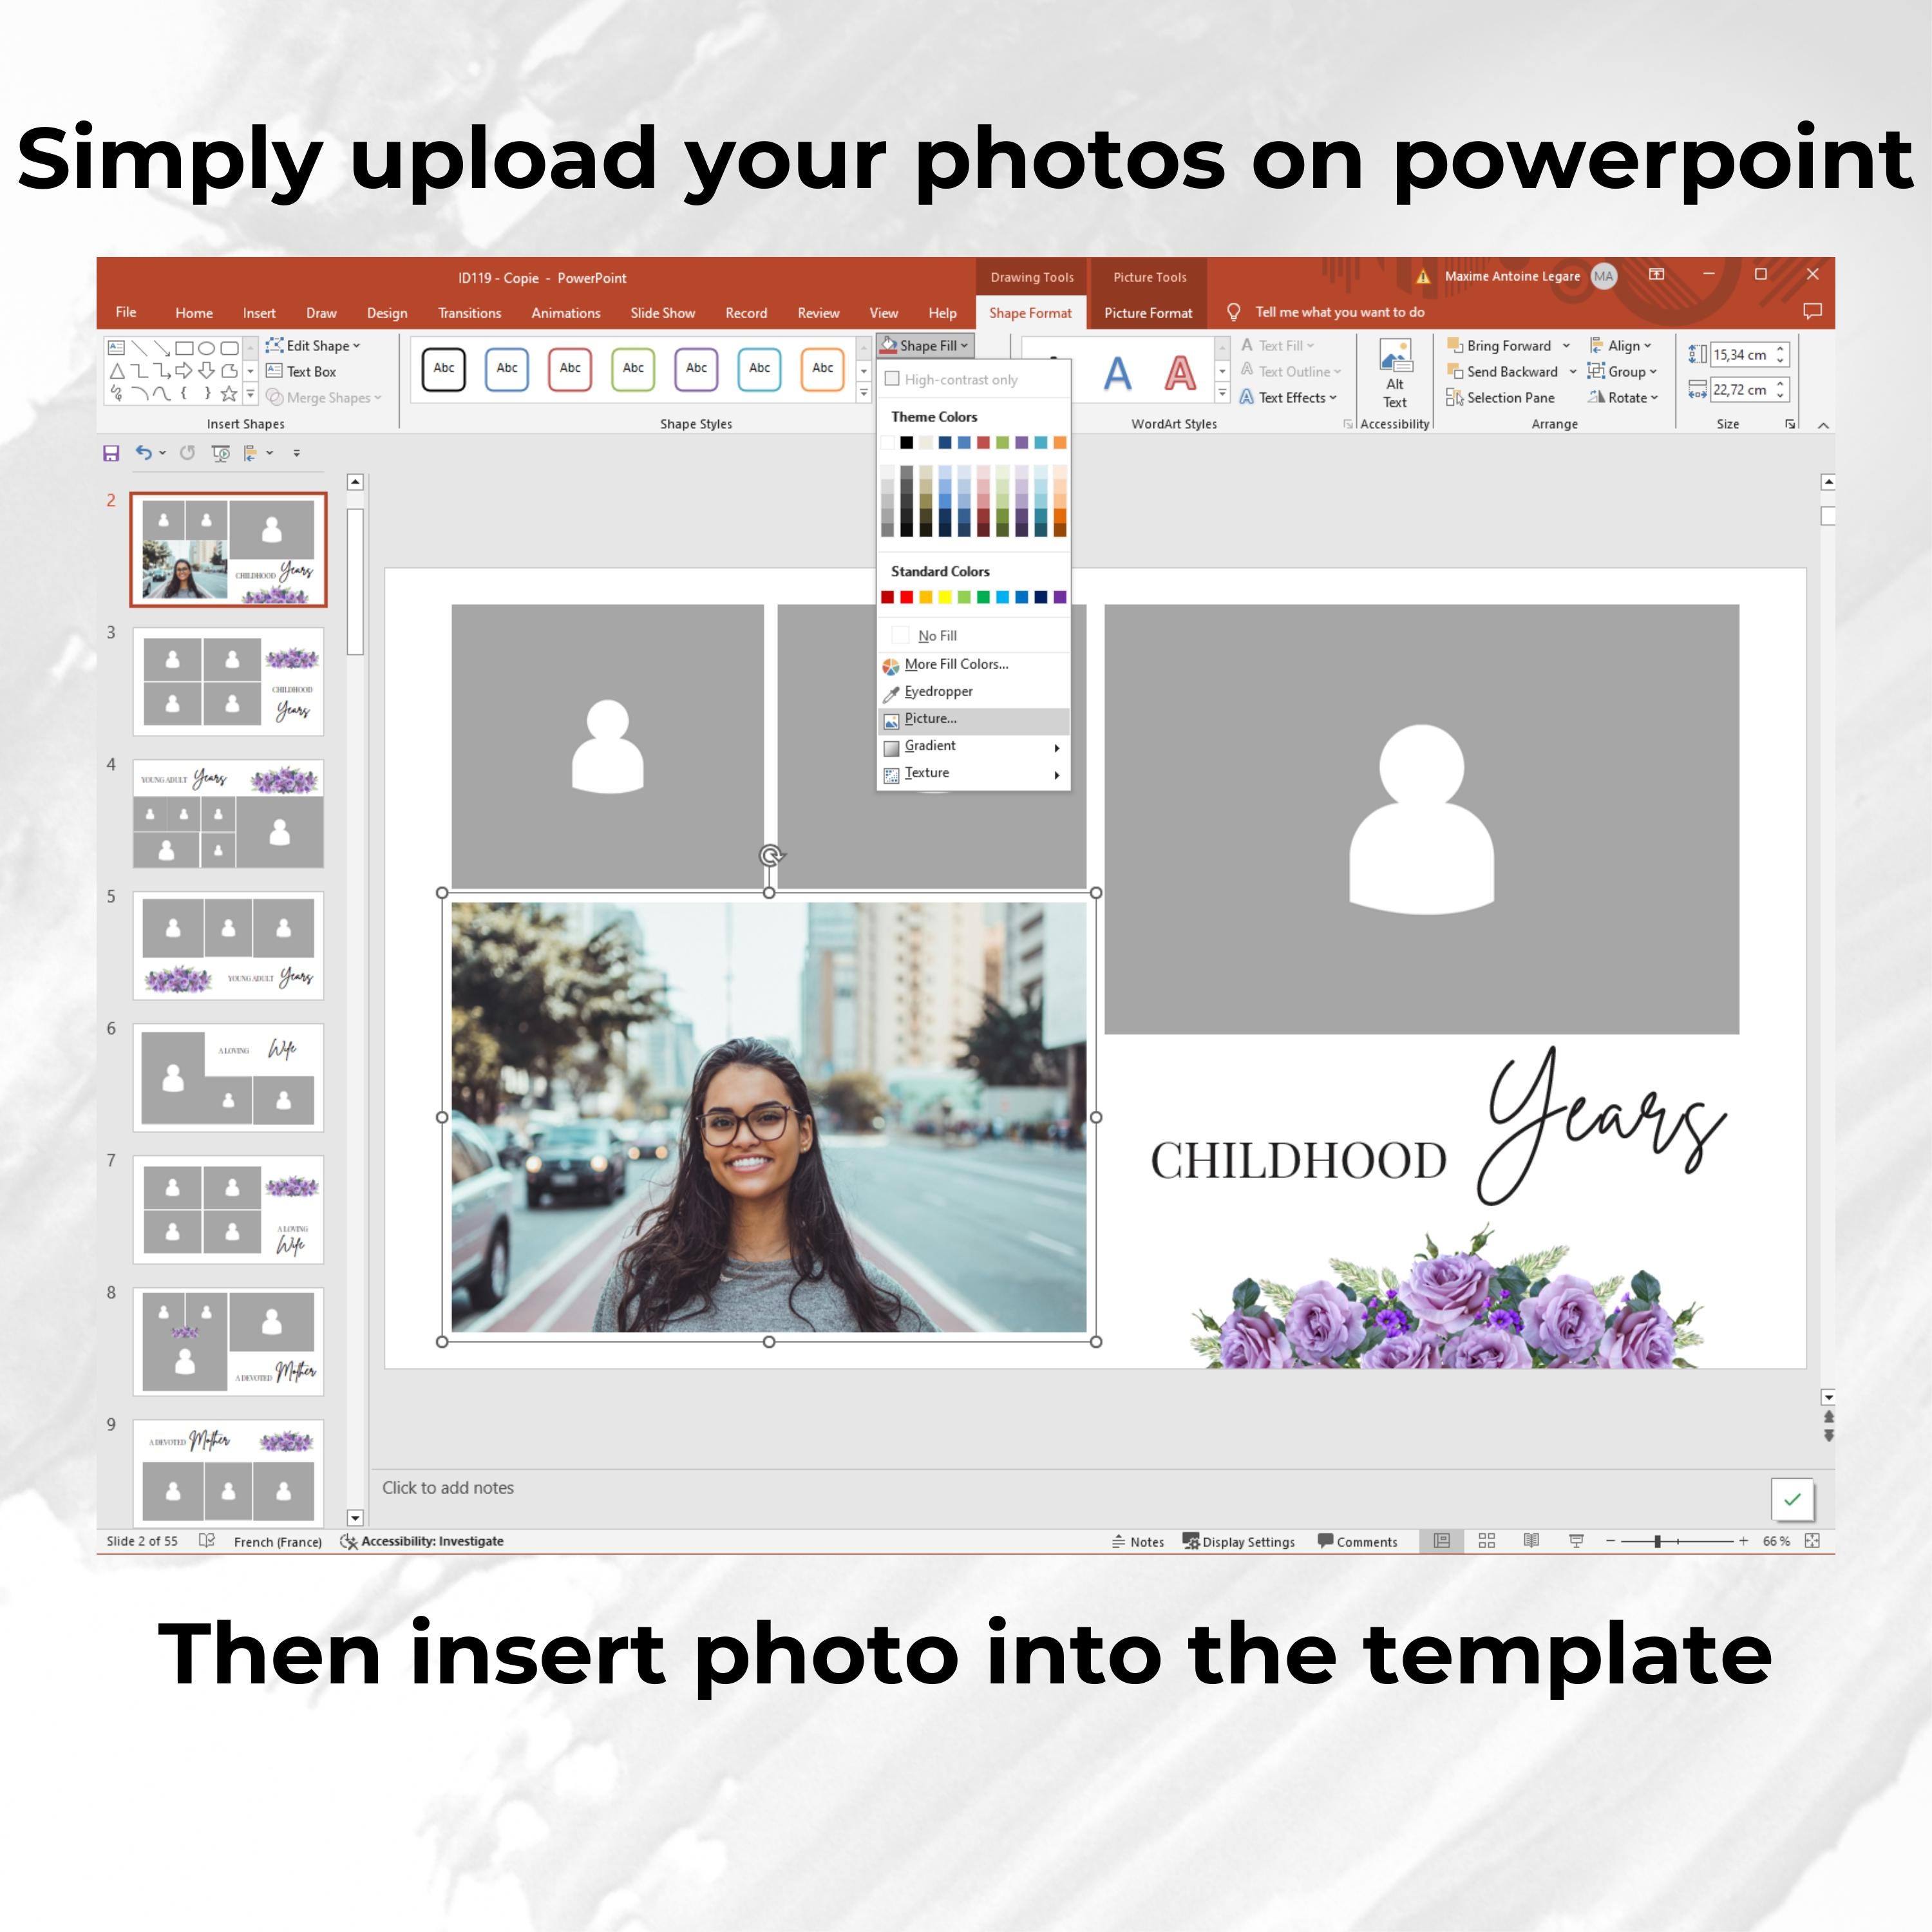Open the Gradient fill submenu
This screenshot has height=1932, width=1932.
click(930, 745)
